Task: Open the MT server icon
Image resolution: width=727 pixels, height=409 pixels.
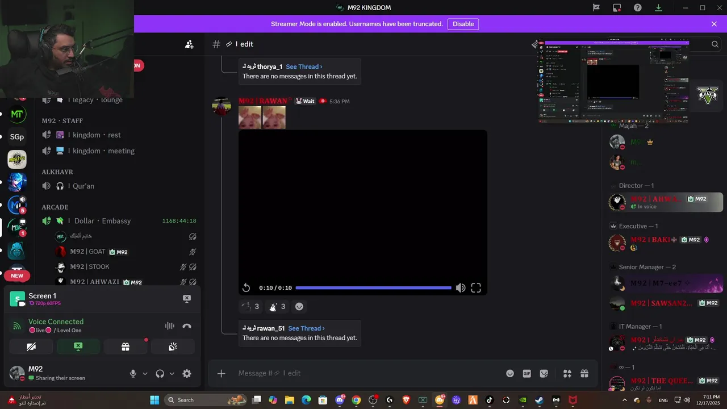Action: (x=17, y=114)
